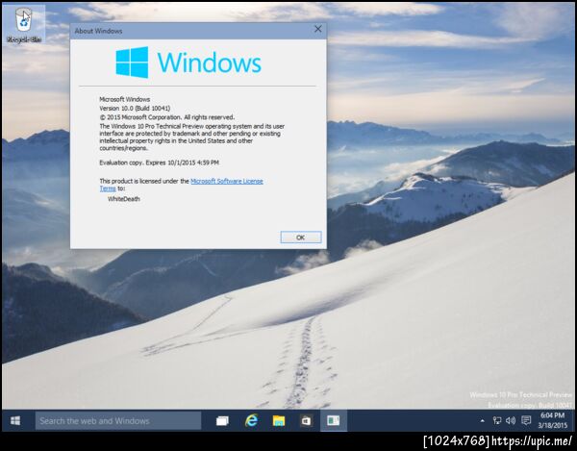Open the Store app on the taskbar

pyautogui.click(x=306, y=420)
